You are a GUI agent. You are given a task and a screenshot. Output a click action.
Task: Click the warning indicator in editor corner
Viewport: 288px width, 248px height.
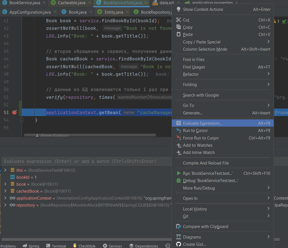276,21
